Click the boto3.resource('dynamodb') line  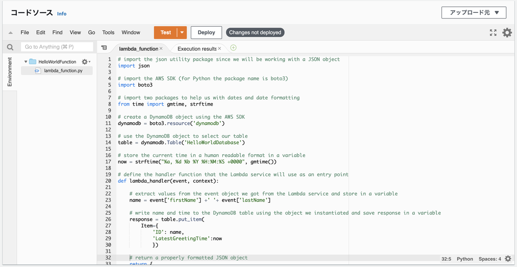(x=171, y=123)
